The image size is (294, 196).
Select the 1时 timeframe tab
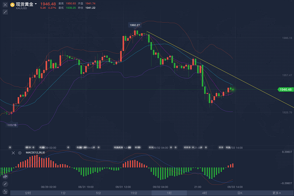coord(169,193)
